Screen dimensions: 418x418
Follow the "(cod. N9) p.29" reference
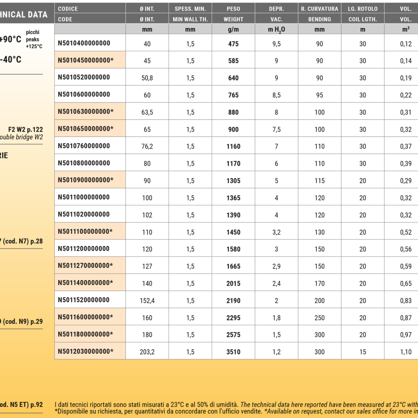pyautogui.click(x=22, y=322)
